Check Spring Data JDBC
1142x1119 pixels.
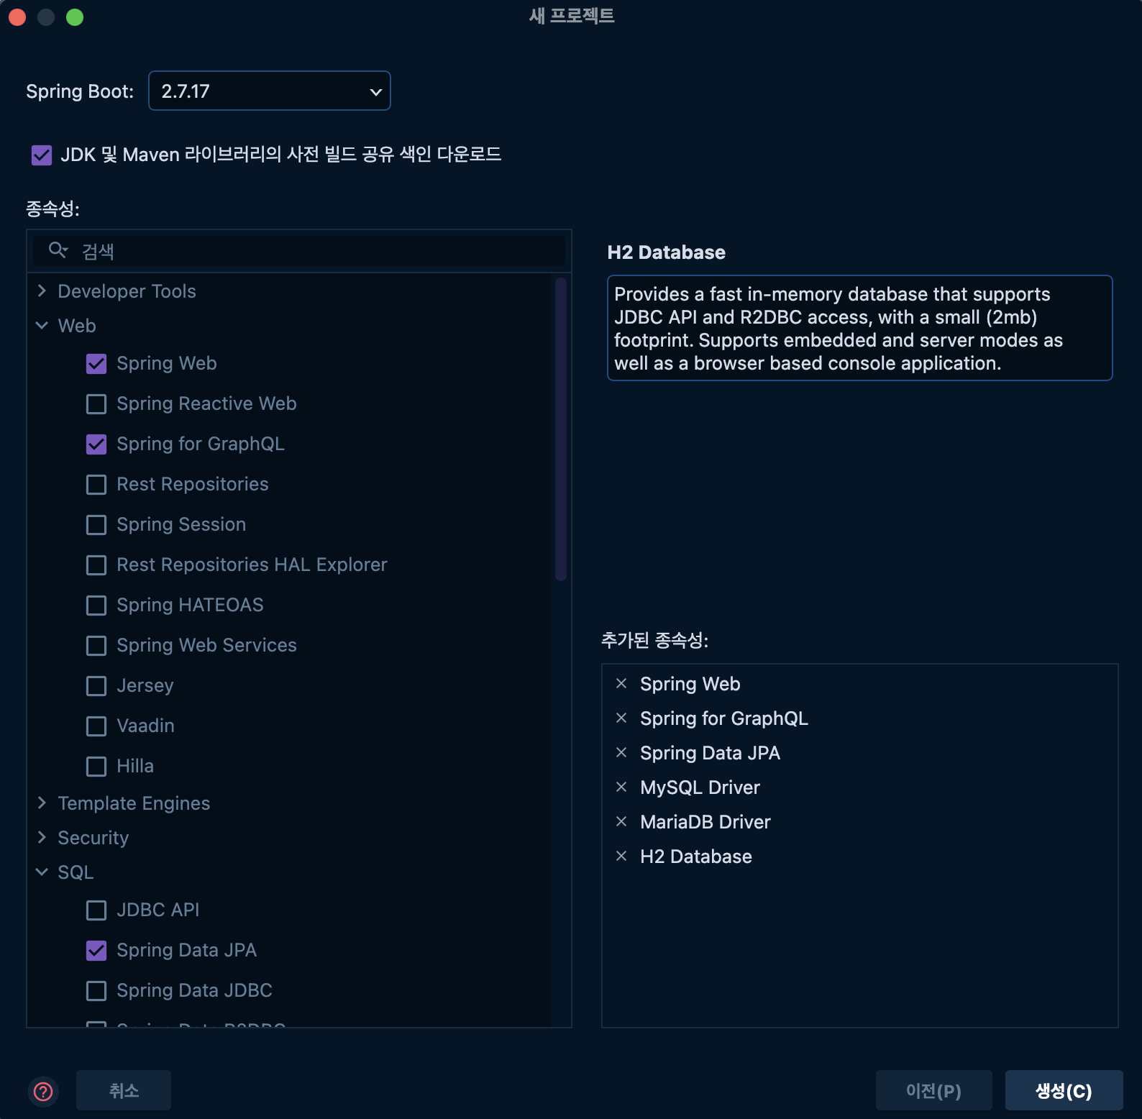96,991
